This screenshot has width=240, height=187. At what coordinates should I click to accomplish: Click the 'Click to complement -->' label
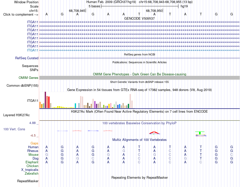(x=21, y=15)
